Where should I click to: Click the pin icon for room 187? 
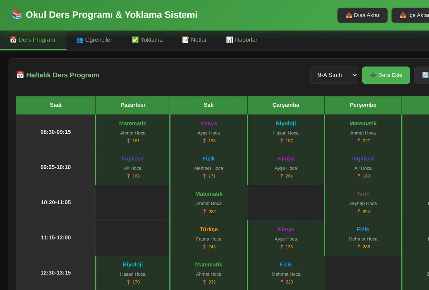pyautogui.click(x=282, y=141)
